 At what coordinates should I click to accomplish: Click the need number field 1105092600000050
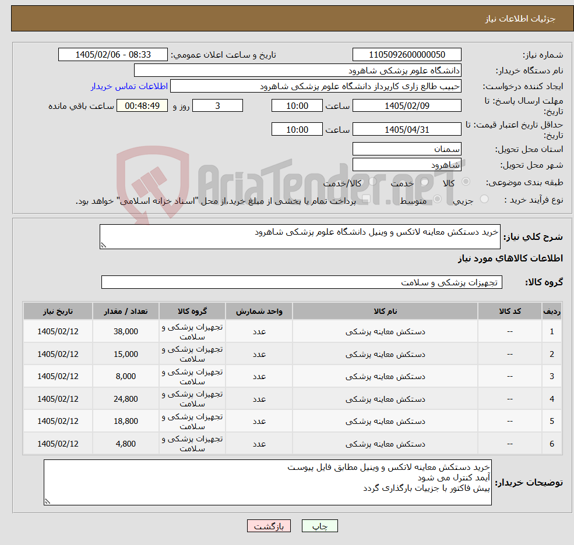point(407,55)
